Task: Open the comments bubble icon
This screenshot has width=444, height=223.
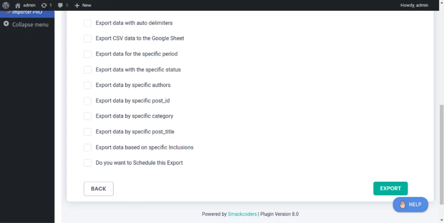Action: (60, 5)
